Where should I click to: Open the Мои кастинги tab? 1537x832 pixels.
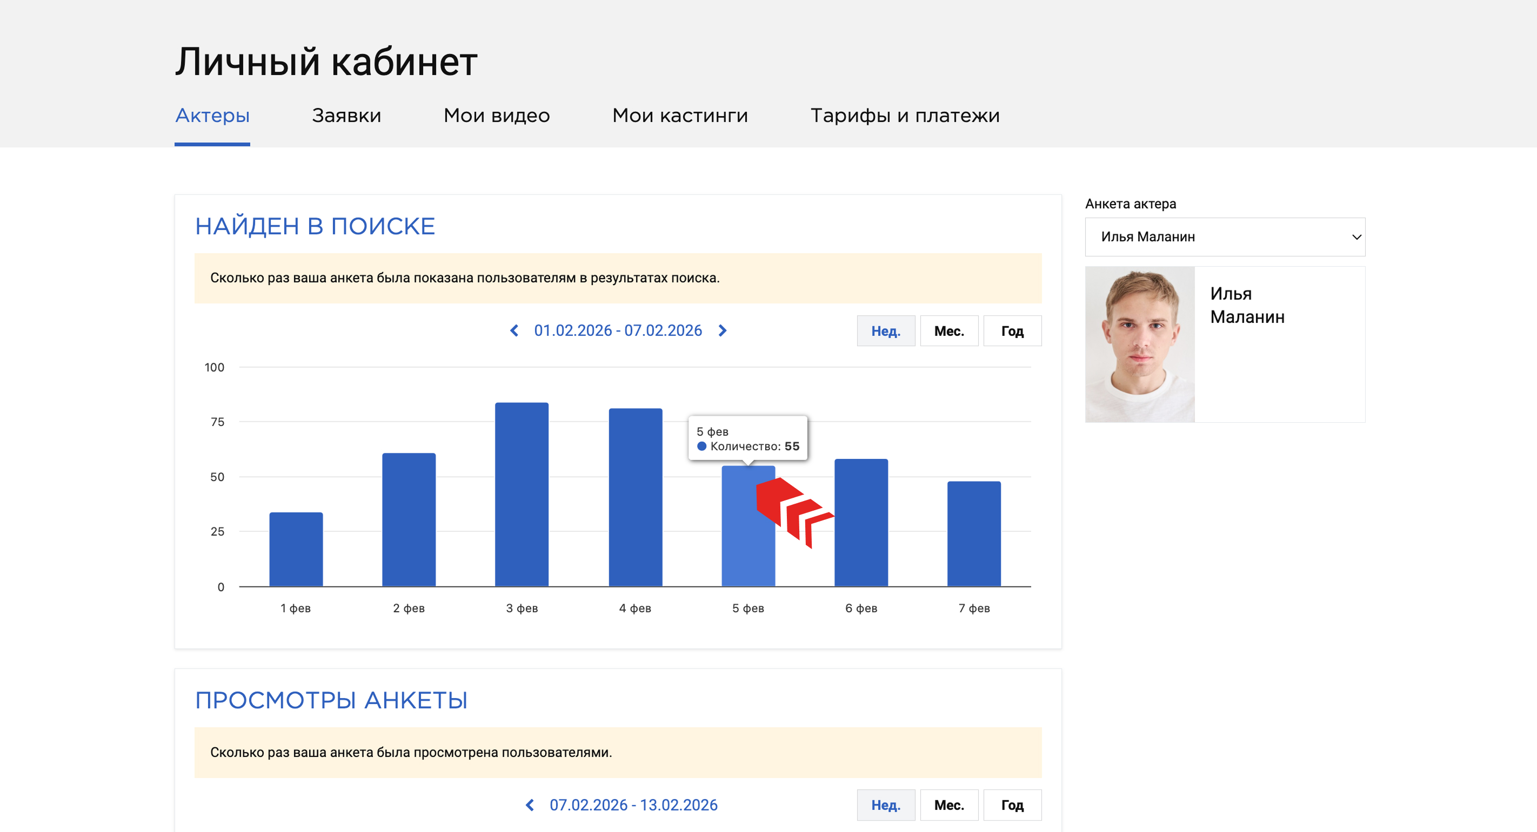679,116
